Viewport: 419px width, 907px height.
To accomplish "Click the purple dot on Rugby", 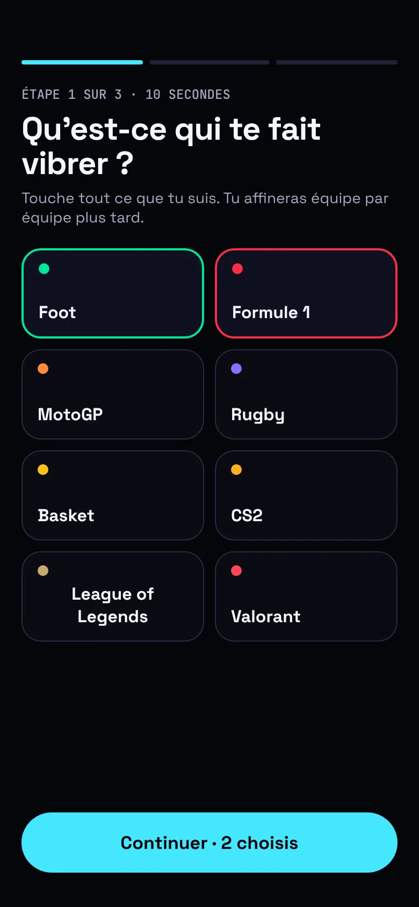I will (x=236, y=369).
